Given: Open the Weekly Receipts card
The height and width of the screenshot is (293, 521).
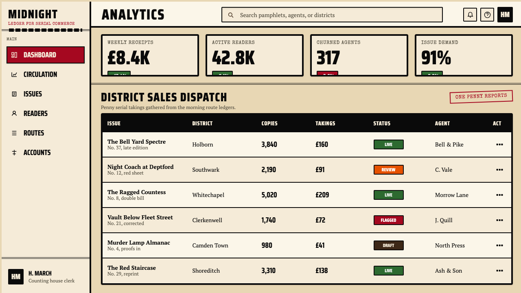Looking at the screenshot, I should pos(150,55).
